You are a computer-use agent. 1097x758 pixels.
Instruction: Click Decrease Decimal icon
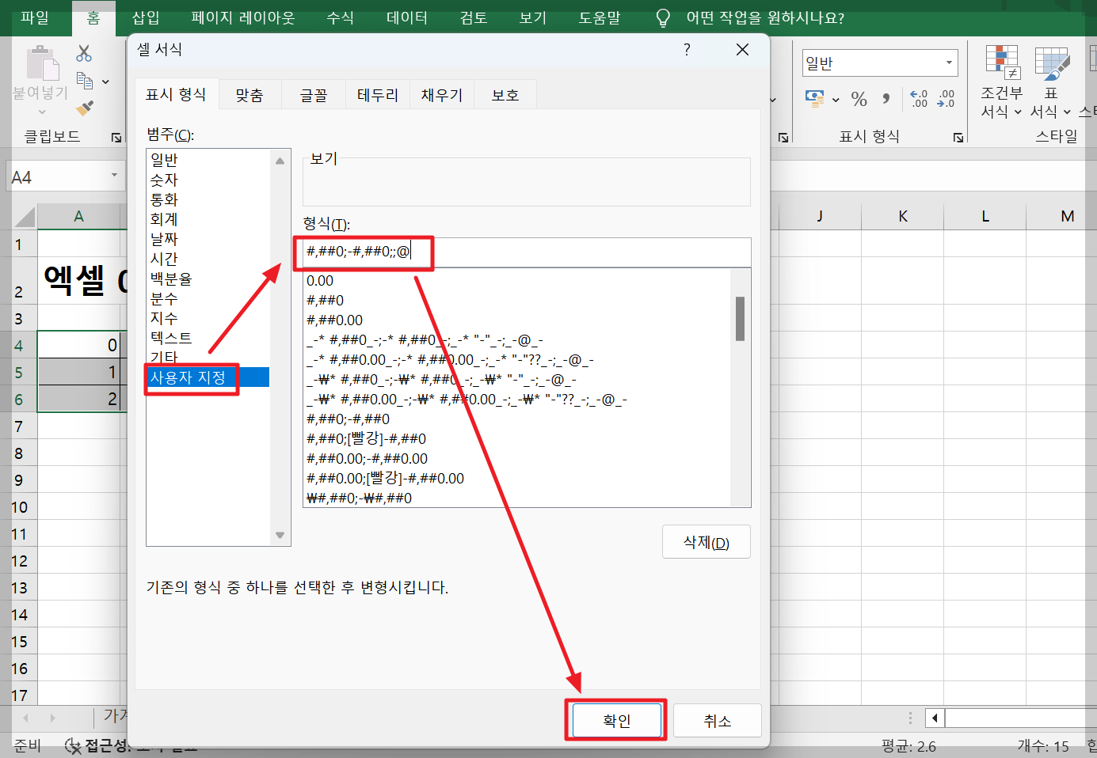coord(946,99)
